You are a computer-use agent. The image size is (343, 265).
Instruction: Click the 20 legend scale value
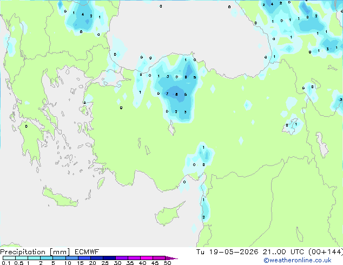(x=93, y=263)
